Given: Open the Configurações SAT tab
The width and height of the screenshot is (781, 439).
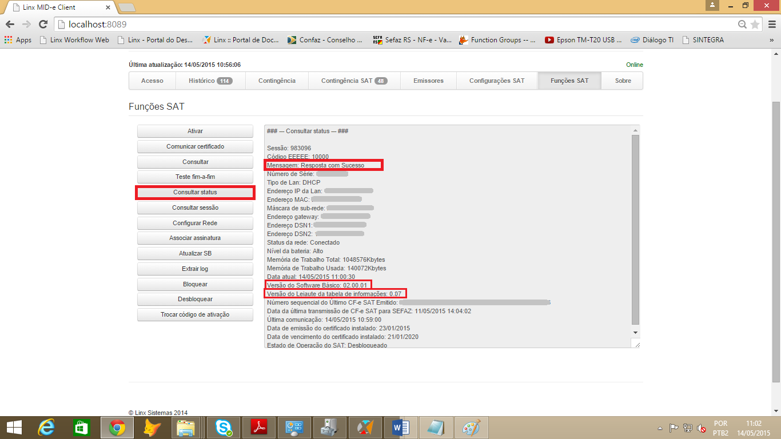Looking at the screenshot, I should pyautogui.click(x=497, y=81).
